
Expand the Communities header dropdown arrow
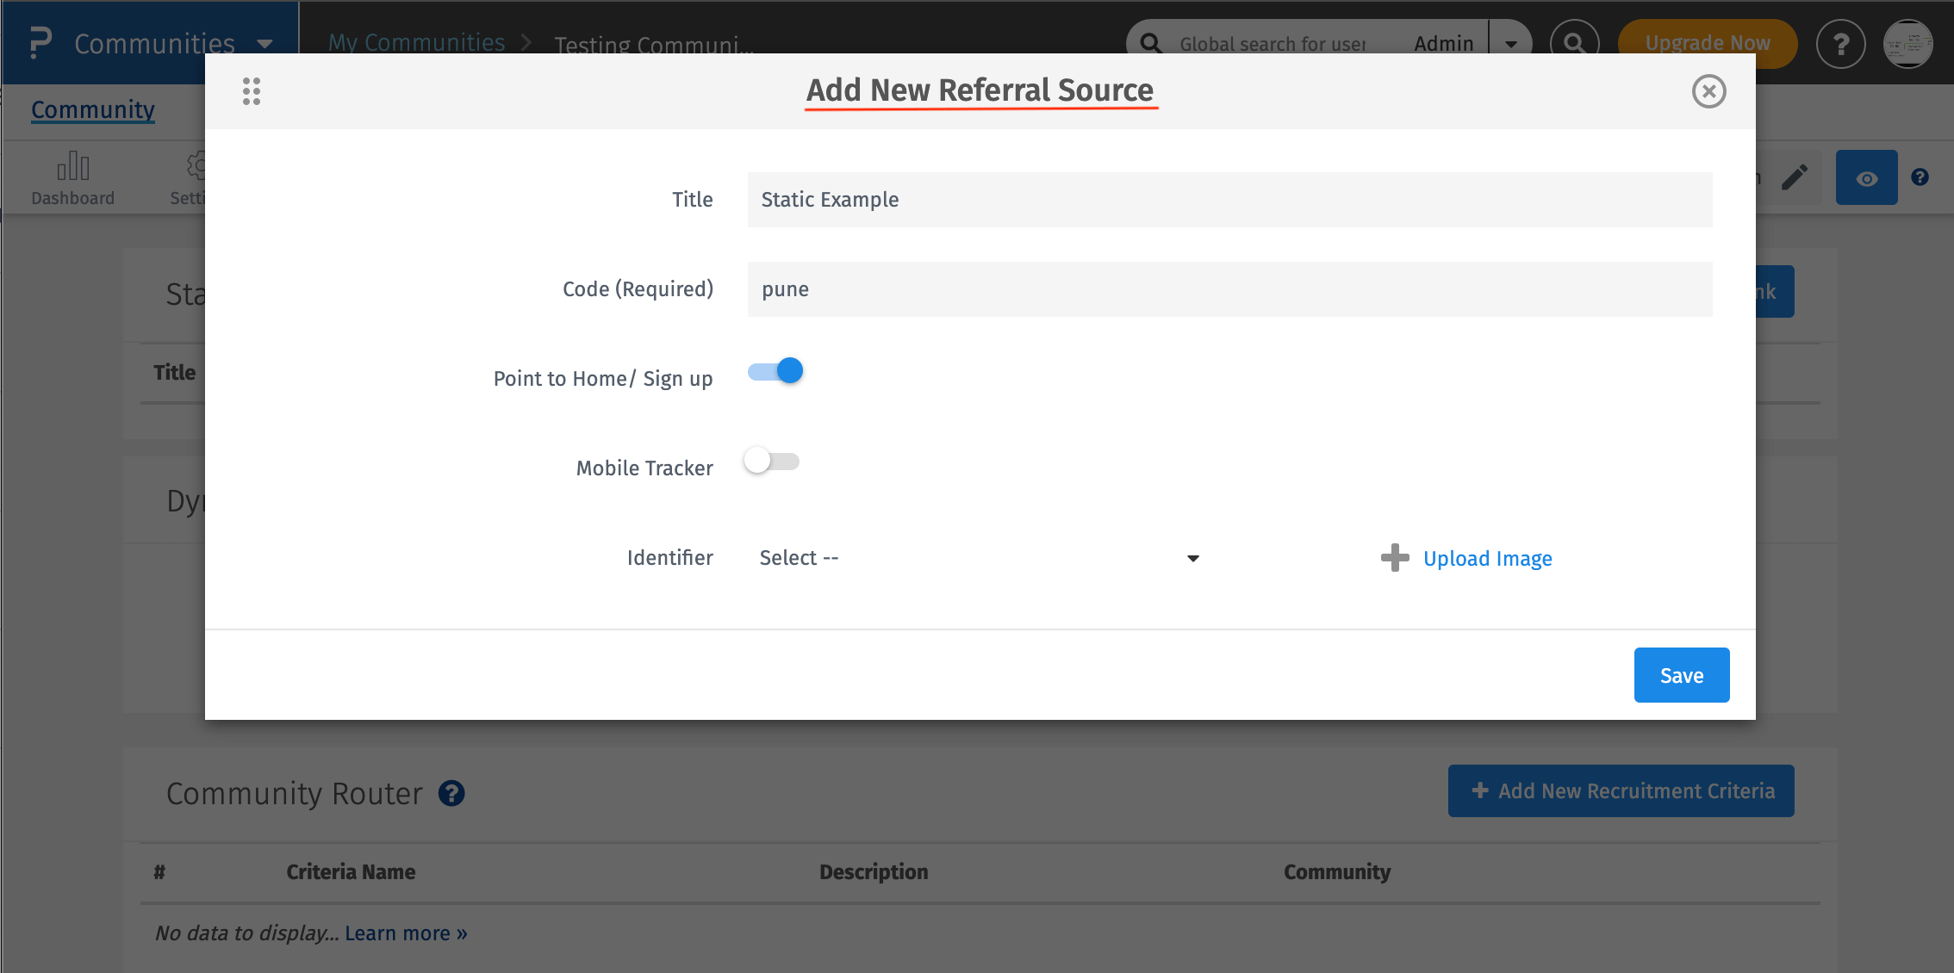pos(264,44)
